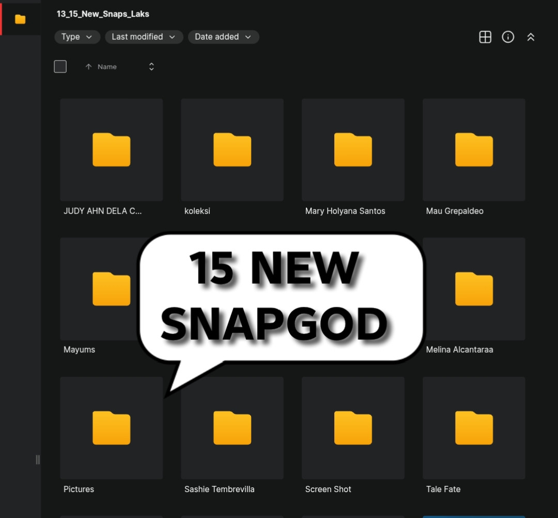Select the Sashie Tembrevilla folder

(x=232, y=435)
